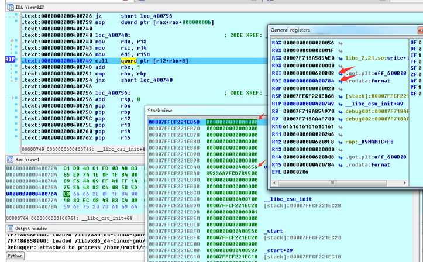Select the IDA View-RIP tab title
Screen dimensions: 423x262
coord(30,7)
